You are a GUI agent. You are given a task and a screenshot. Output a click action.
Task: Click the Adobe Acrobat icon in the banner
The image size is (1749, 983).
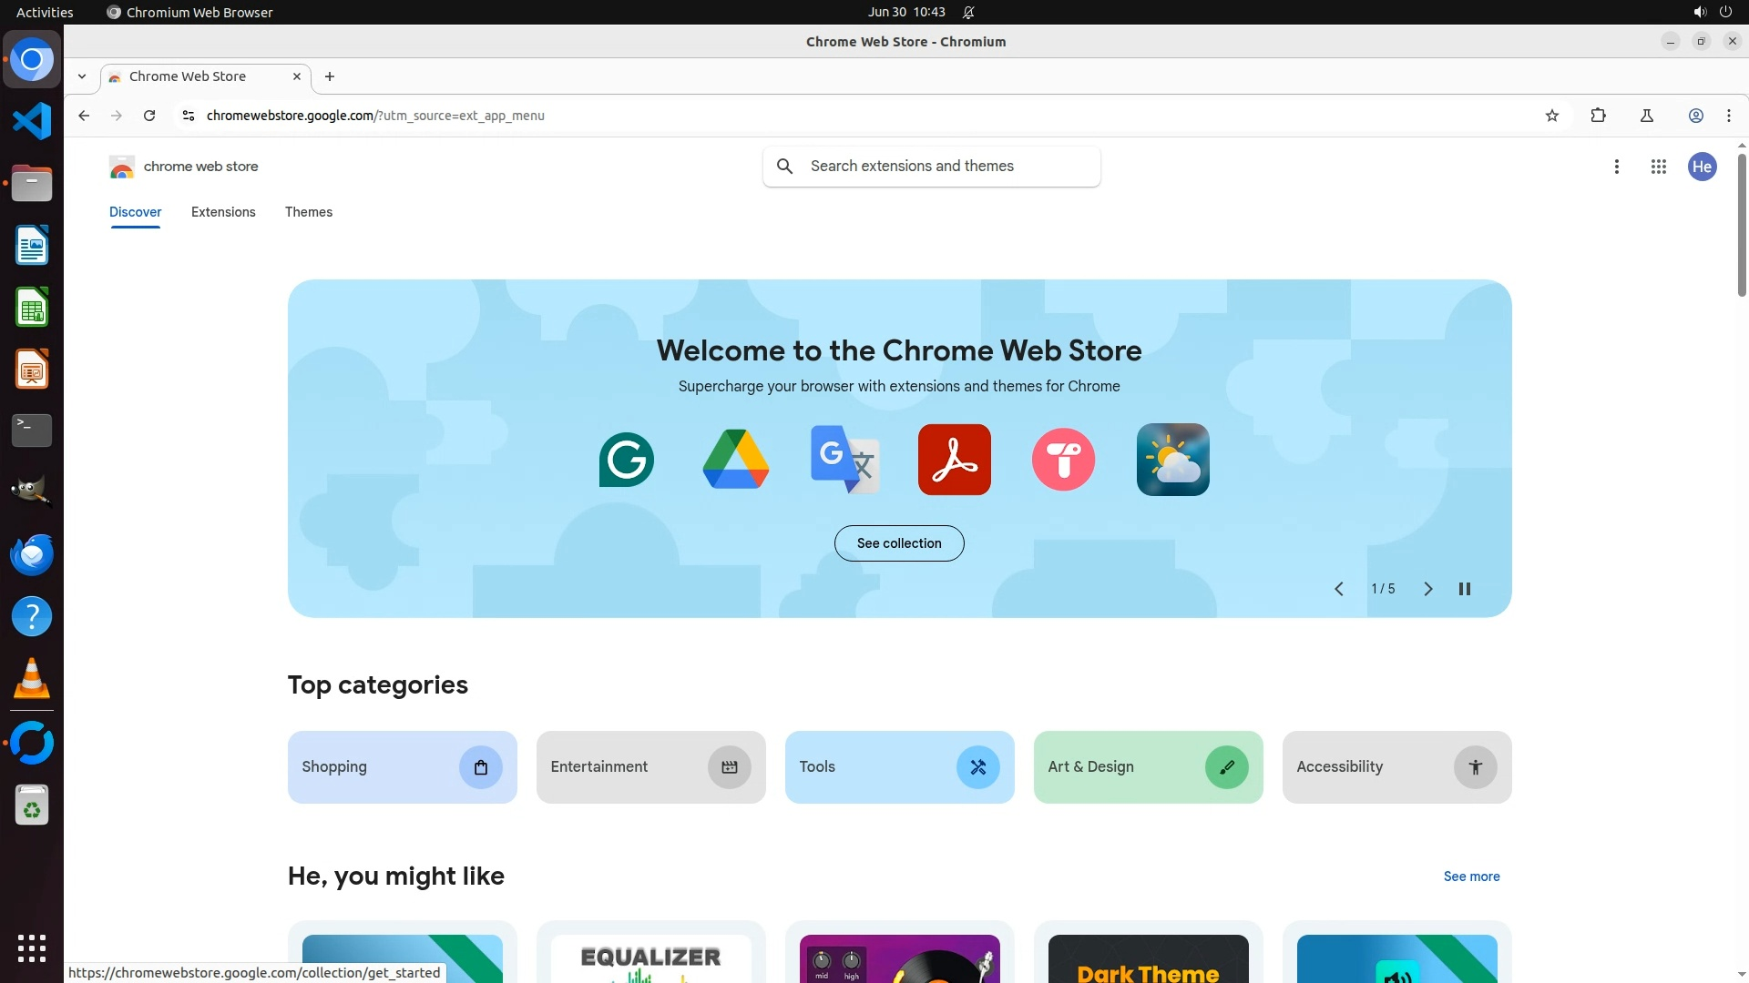pyautogui.click(x=954, y=460)
